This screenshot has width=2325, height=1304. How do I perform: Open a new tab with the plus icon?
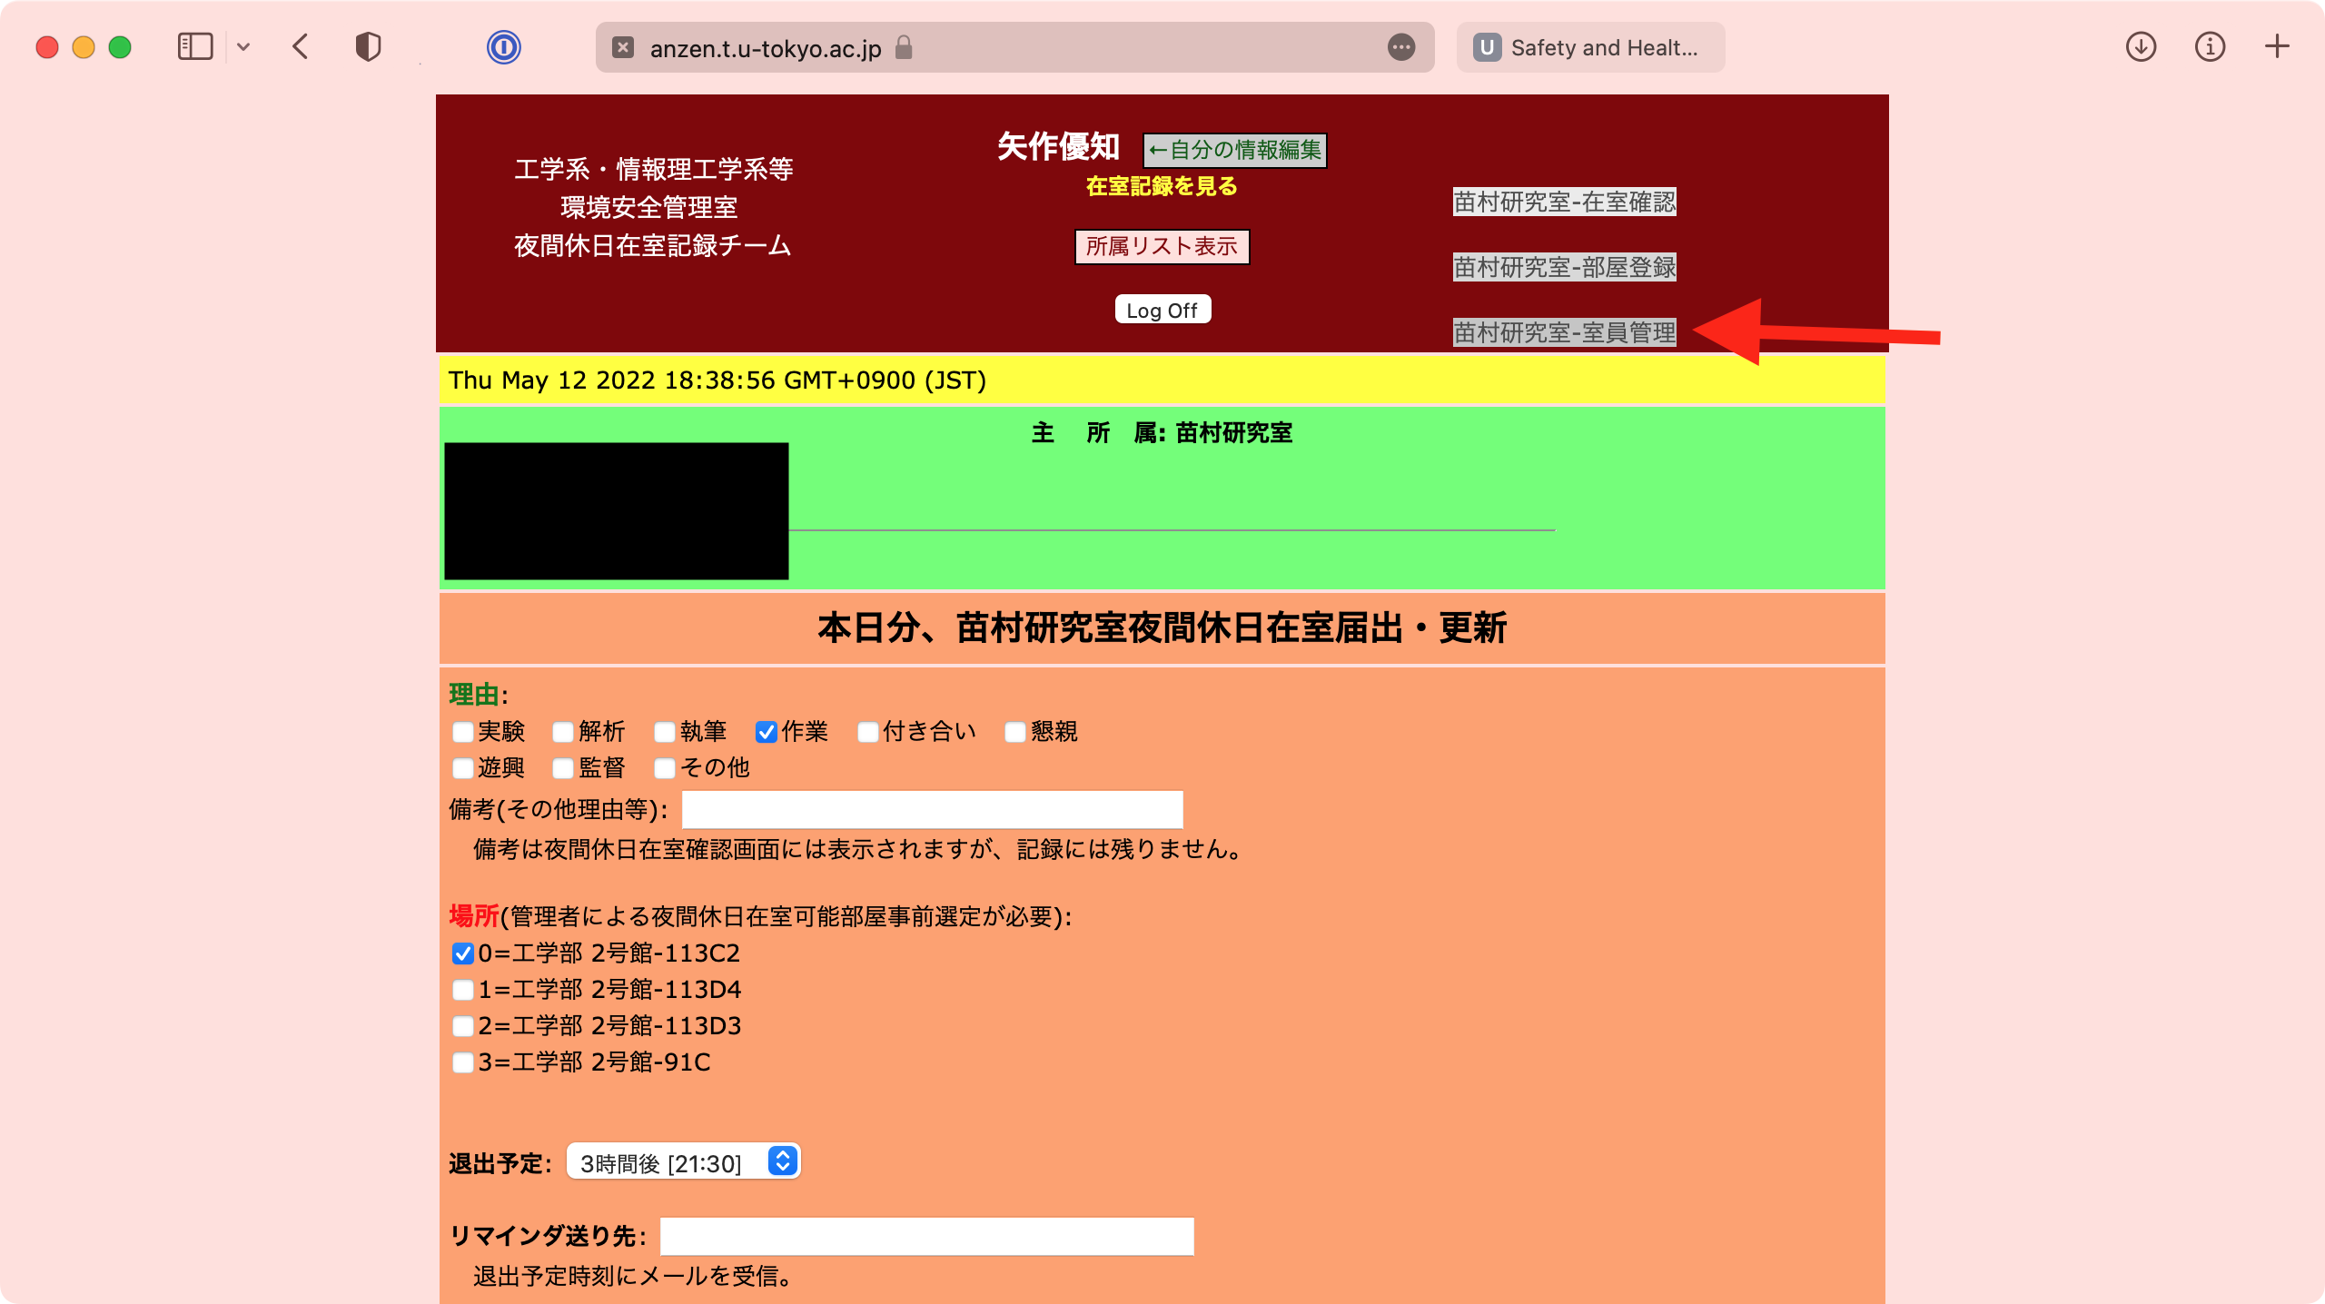point(2277,46)
